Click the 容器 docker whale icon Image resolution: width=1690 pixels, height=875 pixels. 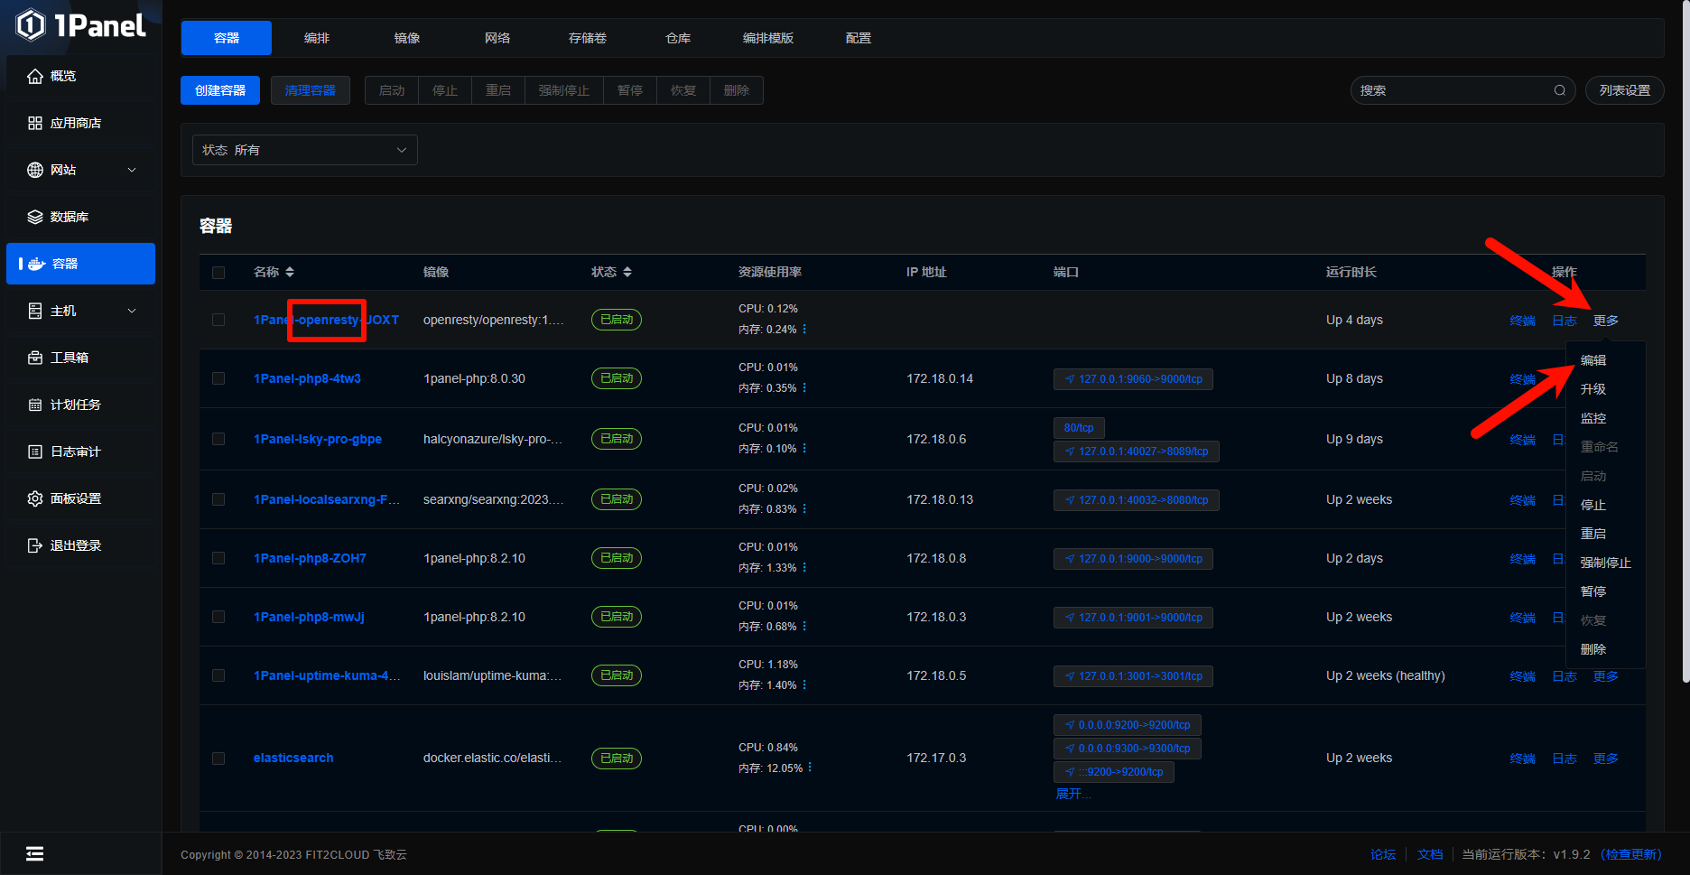point(37,264)
